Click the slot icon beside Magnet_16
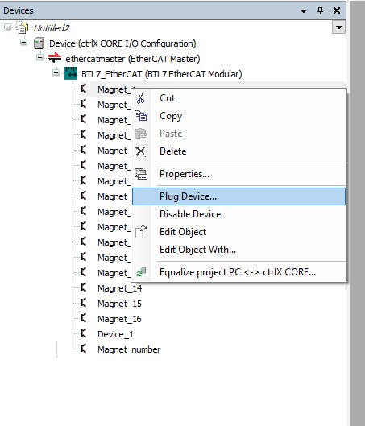The width and height of the screenshot is (365, 426). click(84, 318)
